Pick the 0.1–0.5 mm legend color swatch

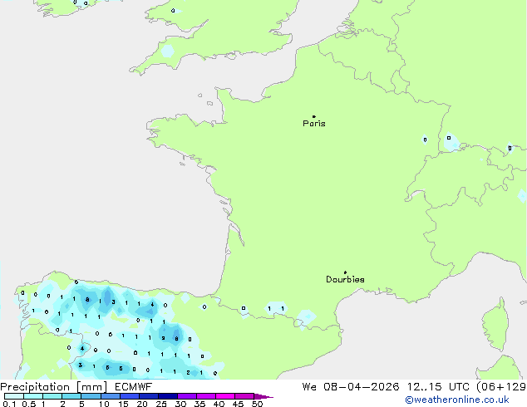[14, 396]
